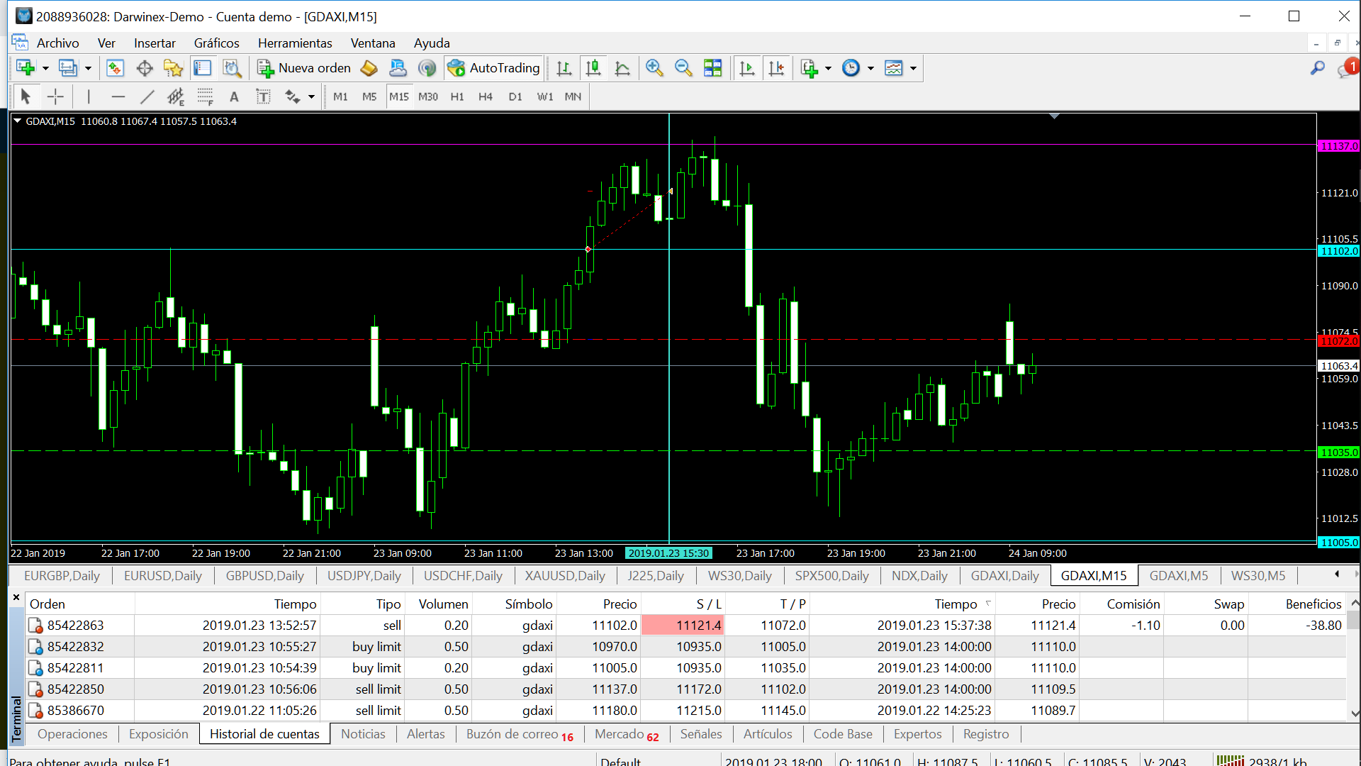Open the Market Watch window icon
Image resolution: width=1361 pixels, height=766 pixels.
(115, 68)
